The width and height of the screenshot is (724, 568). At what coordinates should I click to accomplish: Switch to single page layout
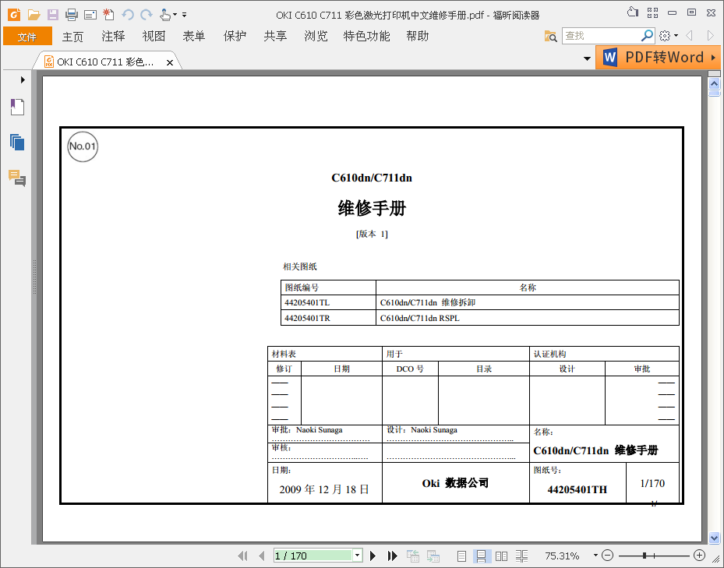[461, 556]
